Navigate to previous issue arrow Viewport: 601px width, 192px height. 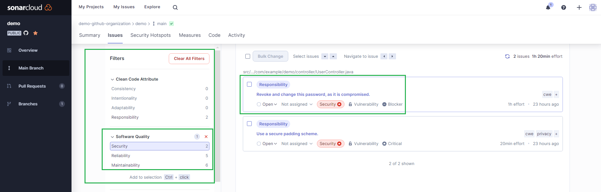[384, 56]
